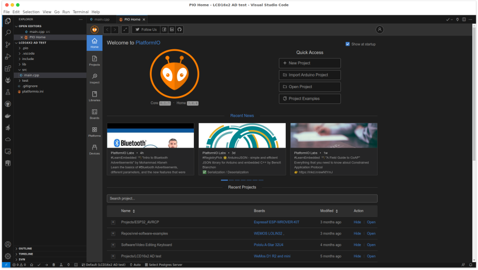Click the Search project input field
Image resolution: width=478 pixels, height=270 pixels.
pyautogui.click(x=242, y=198)
